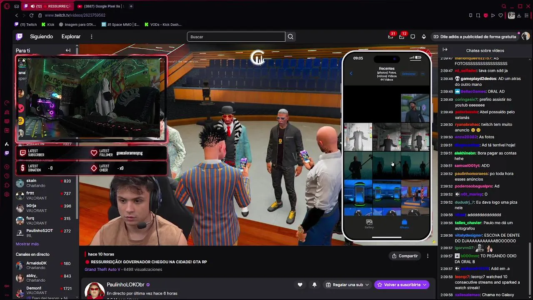Click PaulinhoLOKObr channel avatar

point(95,290)
